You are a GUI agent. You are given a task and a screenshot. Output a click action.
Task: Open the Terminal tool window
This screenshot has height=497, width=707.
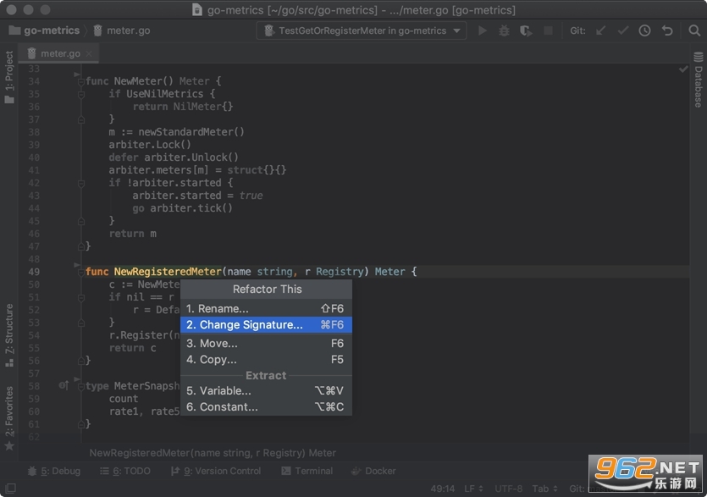(307, 471)
